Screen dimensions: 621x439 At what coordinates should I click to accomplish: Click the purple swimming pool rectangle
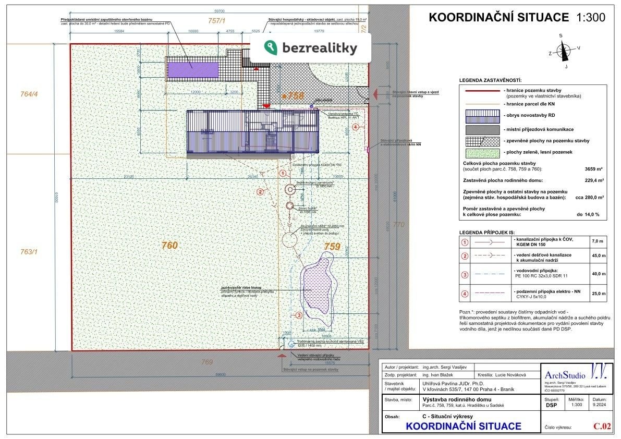click(x=192, y=67)
